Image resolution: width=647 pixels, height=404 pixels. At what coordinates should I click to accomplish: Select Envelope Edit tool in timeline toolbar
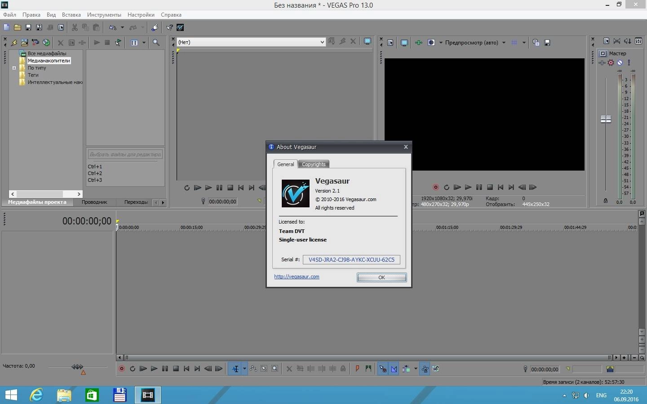click(x=253, y=369)
